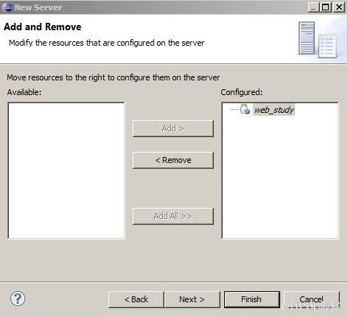Click 'Modify the resources' description text
Screen dimensions: 348x317
(106, 43)
